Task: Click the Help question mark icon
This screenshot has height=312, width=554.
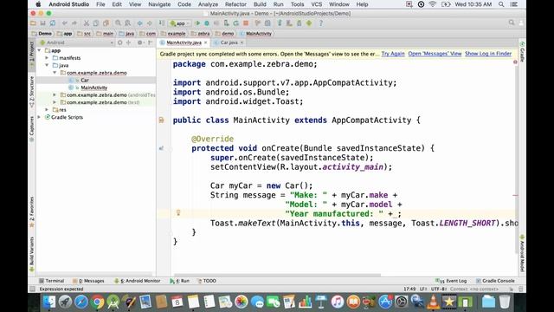Action: [321, 23]
